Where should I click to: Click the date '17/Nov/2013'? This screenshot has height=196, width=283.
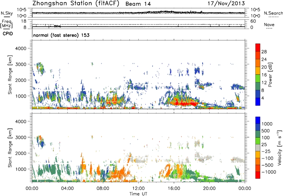(x=226, y=4)
